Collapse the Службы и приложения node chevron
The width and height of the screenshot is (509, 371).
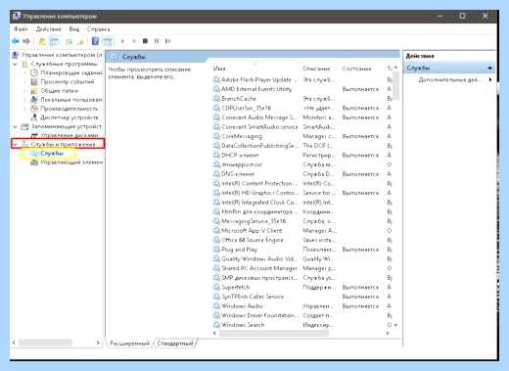point(16,144)
